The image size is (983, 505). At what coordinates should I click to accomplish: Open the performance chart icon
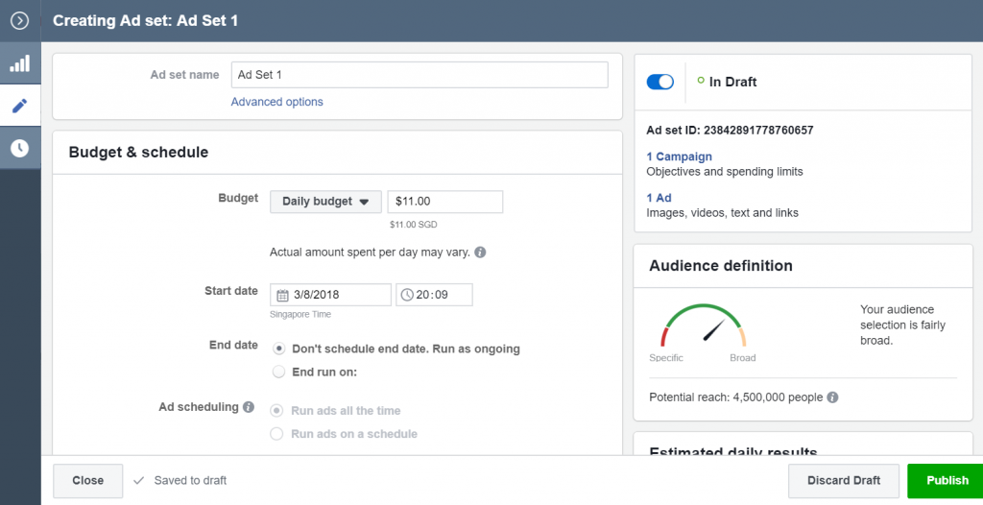(x=19, y=63)
